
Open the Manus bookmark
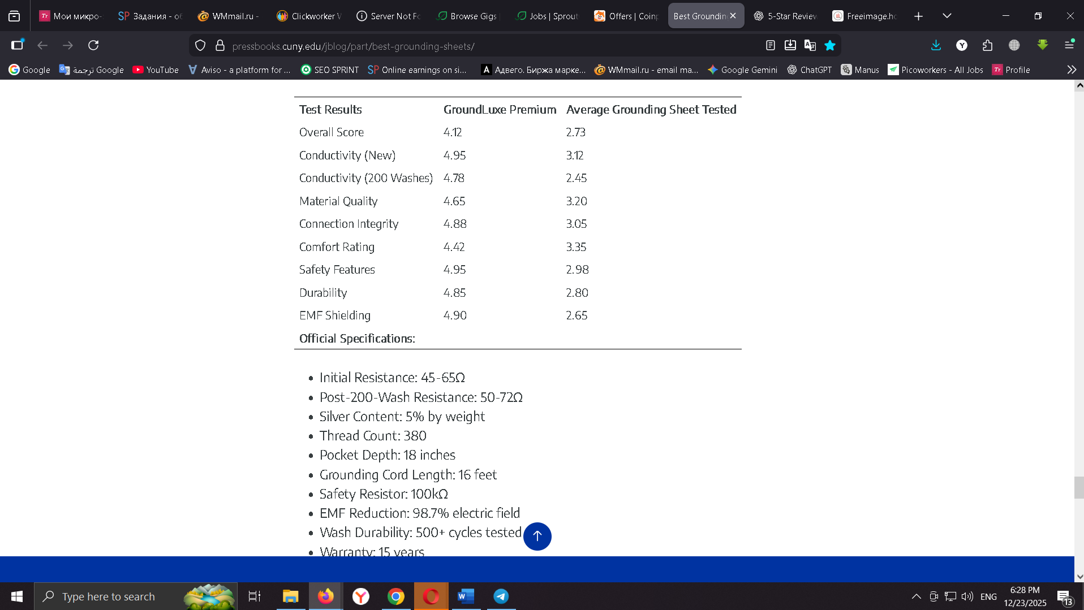[860, 70]
